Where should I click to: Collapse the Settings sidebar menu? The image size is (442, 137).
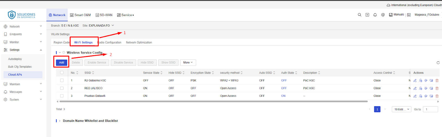tap(23, 50)
